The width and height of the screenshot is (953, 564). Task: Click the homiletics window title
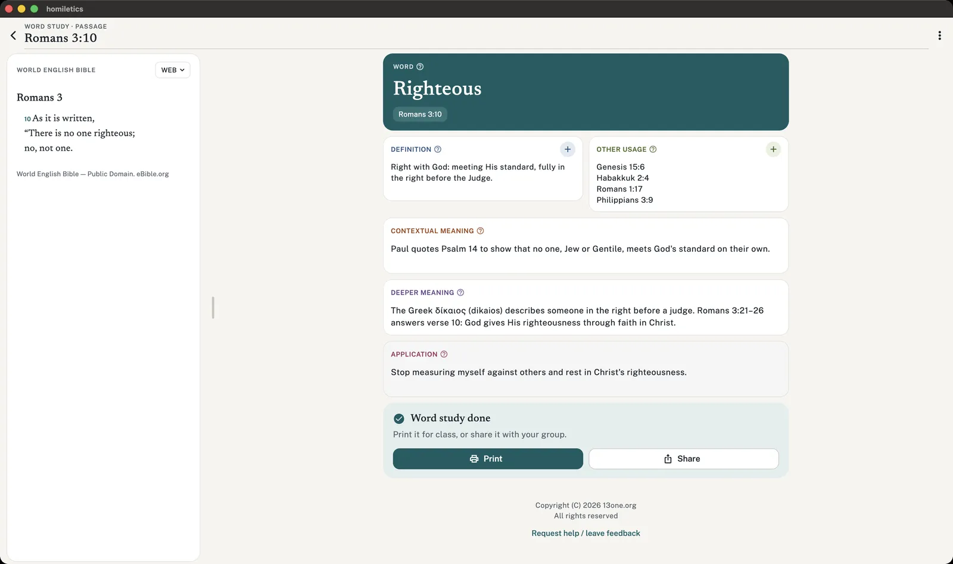(65, 9)
